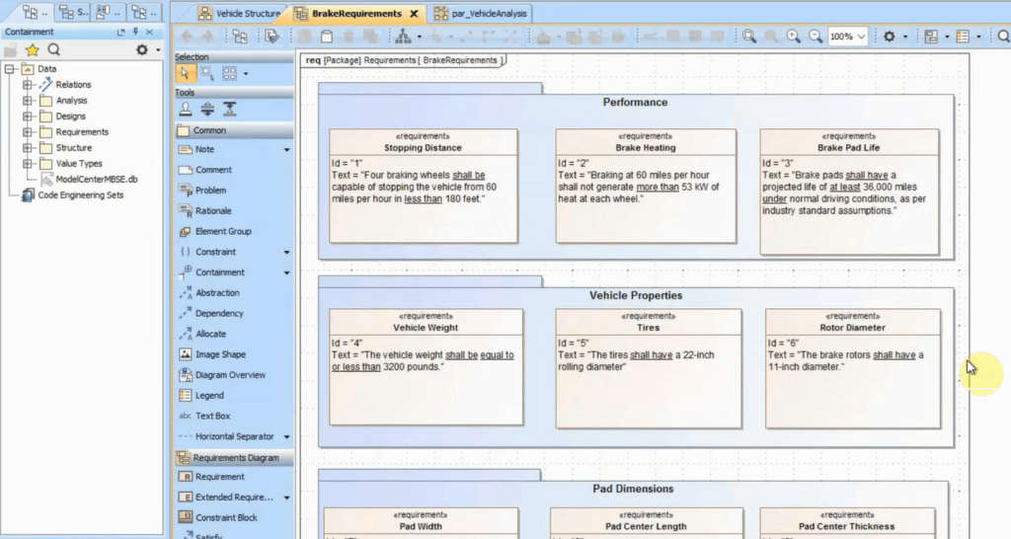Viewport: 1011px width, 539px height.
Task: Open the 100% zoom level combo box
Action: [848, 37]
